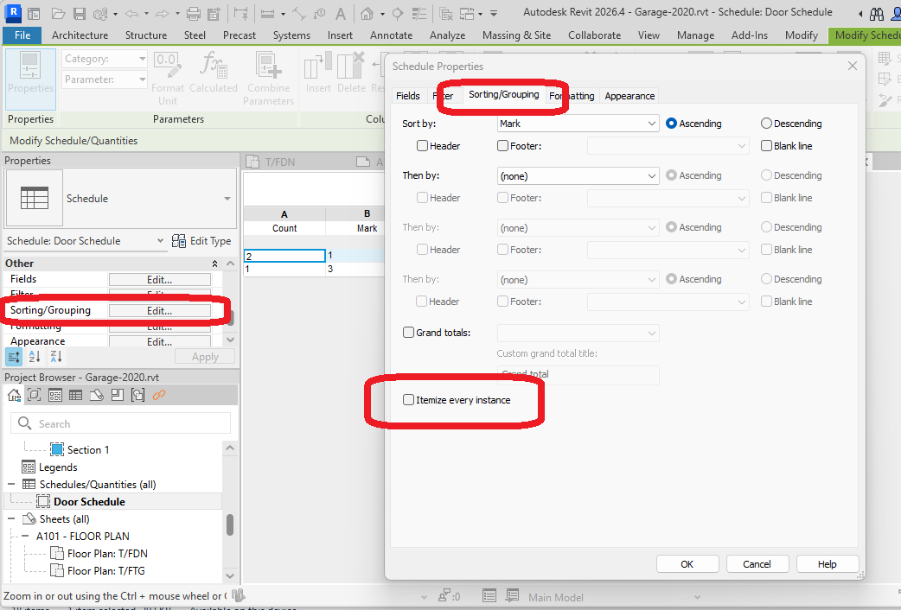This screenshot has height=610, width=901.
Task: Click the Print icon in quick access toolbar
Action: pos(194,13)
